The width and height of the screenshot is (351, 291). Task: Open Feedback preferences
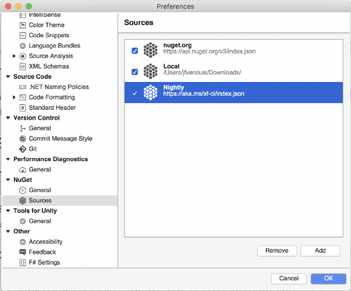click(43, 252)
